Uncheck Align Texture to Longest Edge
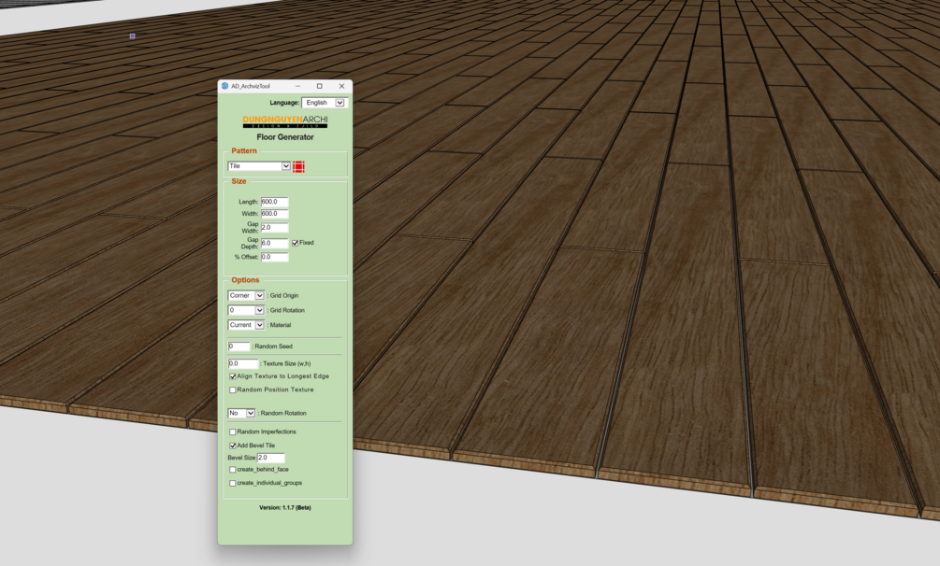940x566 pixels. 233,376
